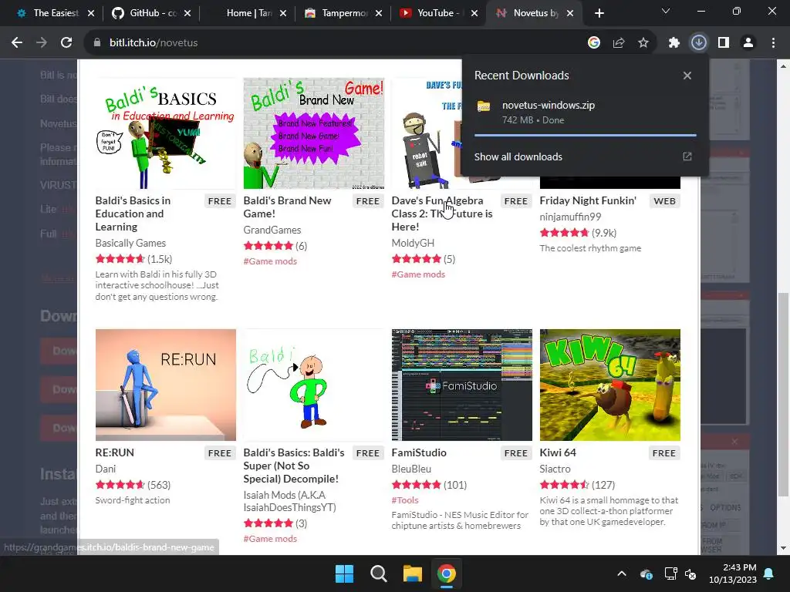790x592 pixels.
Task: Toggle the Downloads toolbar icon
Action: (699, 43)
